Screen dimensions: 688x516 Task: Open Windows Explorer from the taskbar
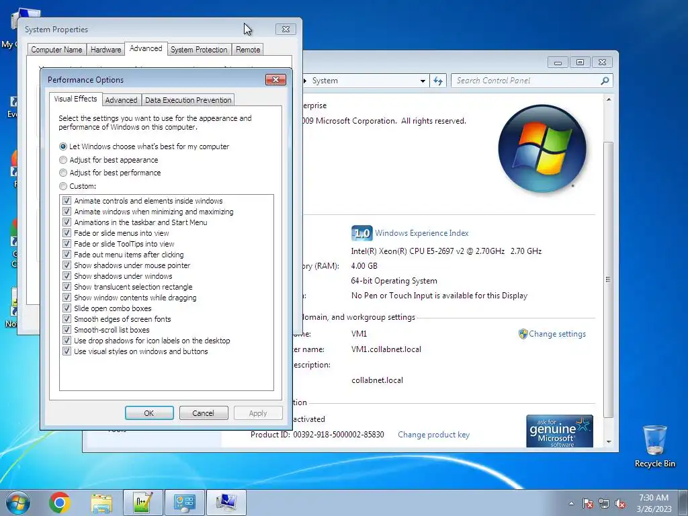pos(101,503)
